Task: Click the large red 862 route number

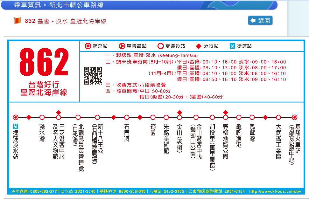Action: (x=44, y=63)
